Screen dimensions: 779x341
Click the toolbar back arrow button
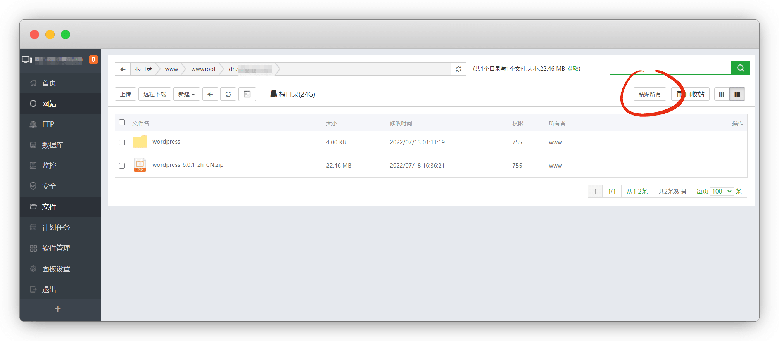tap(210, 94)
